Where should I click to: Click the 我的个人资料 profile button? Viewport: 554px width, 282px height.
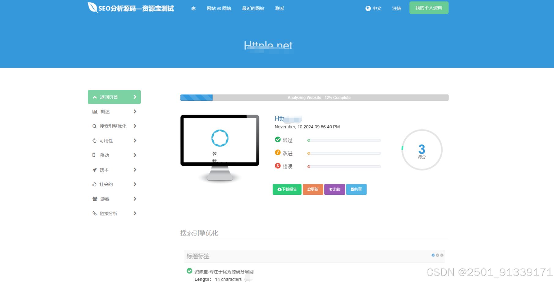(429, 8)
